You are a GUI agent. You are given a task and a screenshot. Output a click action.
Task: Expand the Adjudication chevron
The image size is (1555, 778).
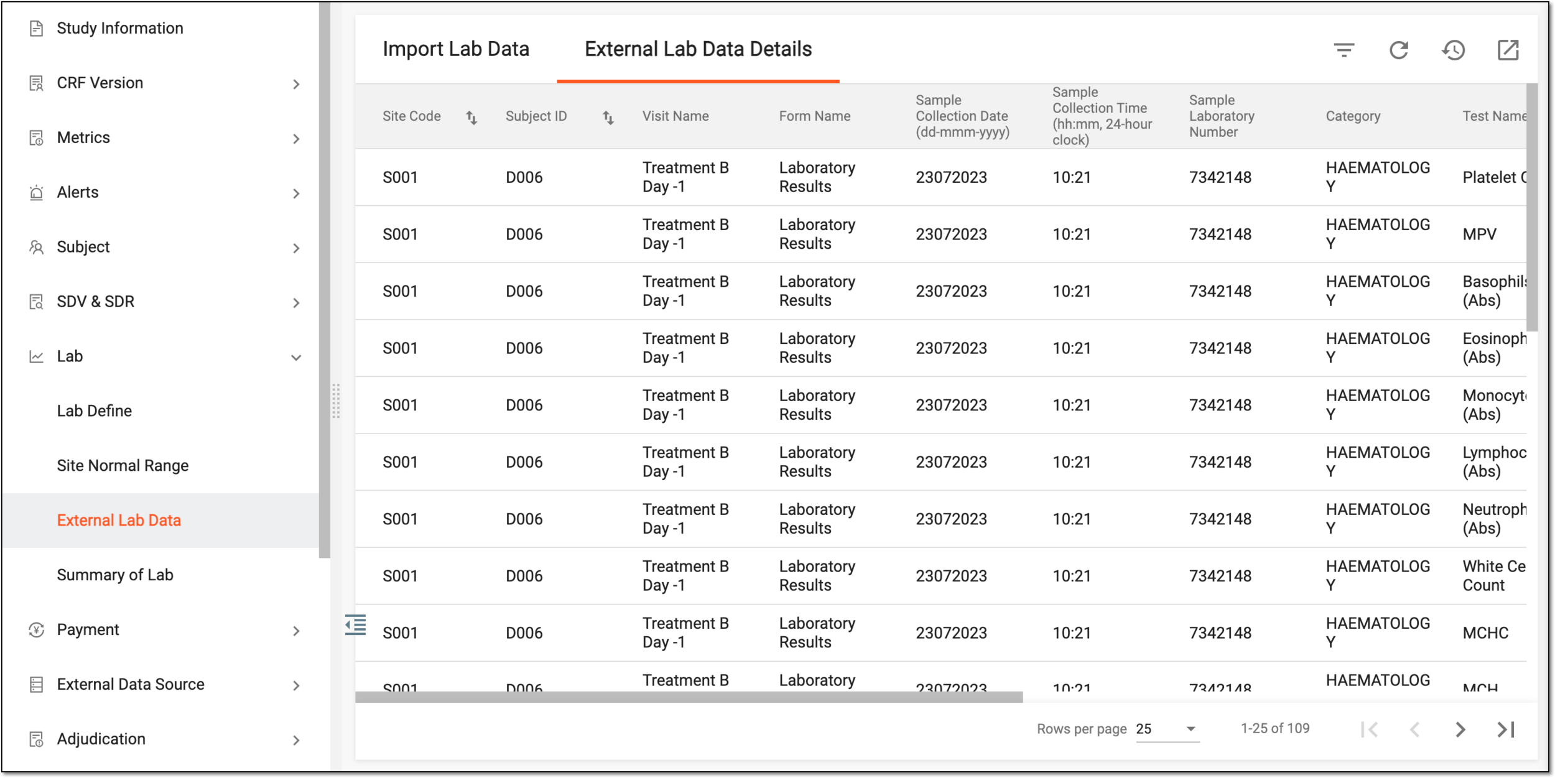[x=296, y=741]
